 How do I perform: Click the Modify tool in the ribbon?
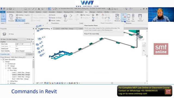[x=3, y=17]
